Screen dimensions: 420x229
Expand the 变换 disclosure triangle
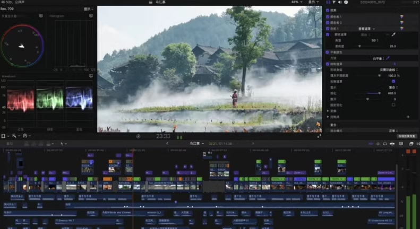[x=328, y=110]
